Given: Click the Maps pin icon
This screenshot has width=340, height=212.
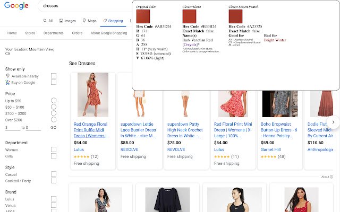Looking at the screenshot, I should tap(84, 21).
